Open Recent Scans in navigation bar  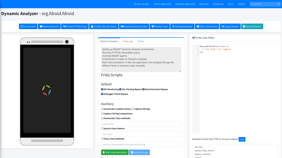[141, 4]
